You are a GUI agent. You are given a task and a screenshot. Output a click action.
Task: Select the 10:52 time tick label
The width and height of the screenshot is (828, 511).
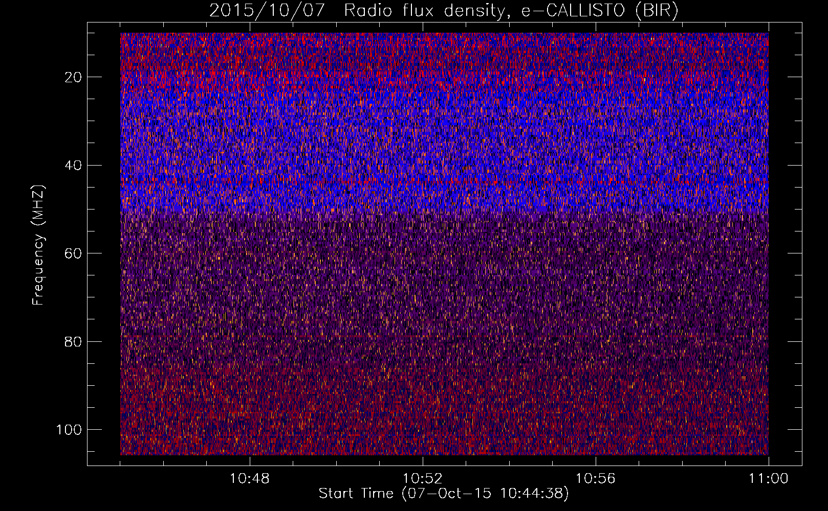pyautogui.click(x=423, y=479)
